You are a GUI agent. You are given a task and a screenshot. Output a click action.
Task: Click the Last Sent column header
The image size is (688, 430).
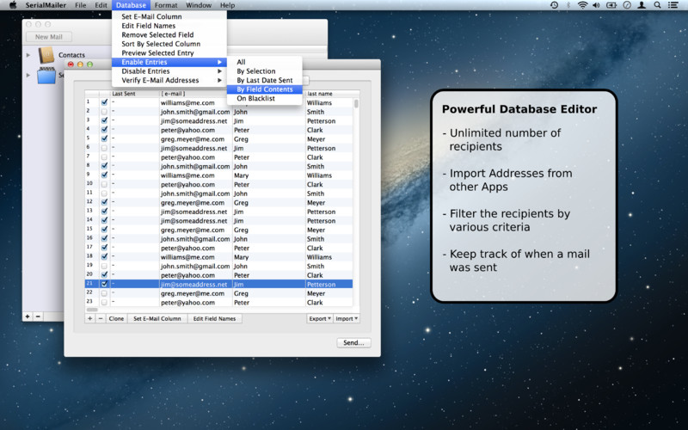134,94
